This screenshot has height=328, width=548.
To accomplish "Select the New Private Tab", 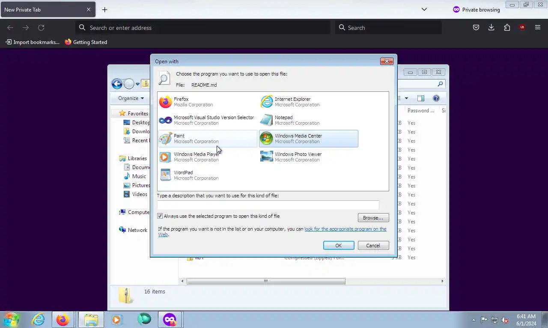I will 47,9.
